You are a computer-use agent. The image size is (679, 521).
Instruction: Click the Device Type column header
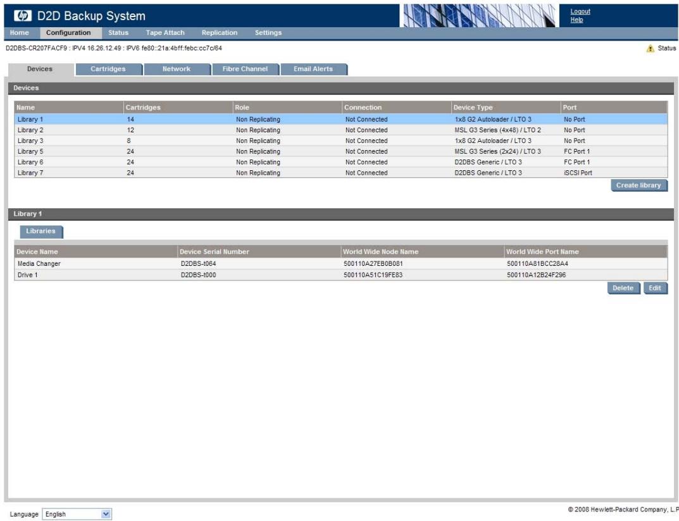[506, 108]
